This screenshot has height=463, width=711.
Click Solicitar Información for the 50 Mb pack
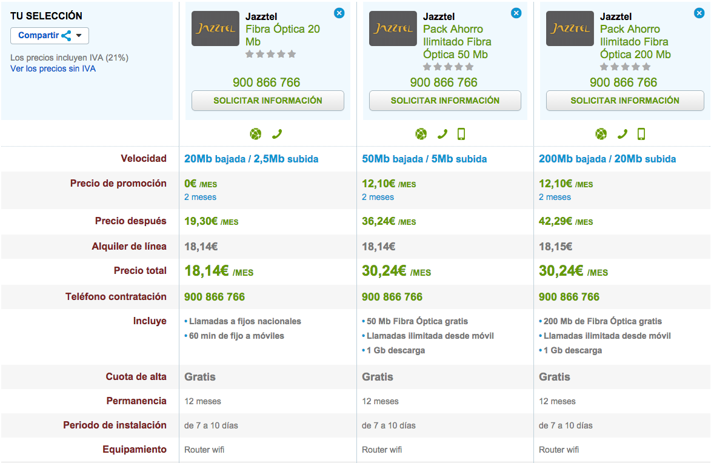tap(446, 101)
